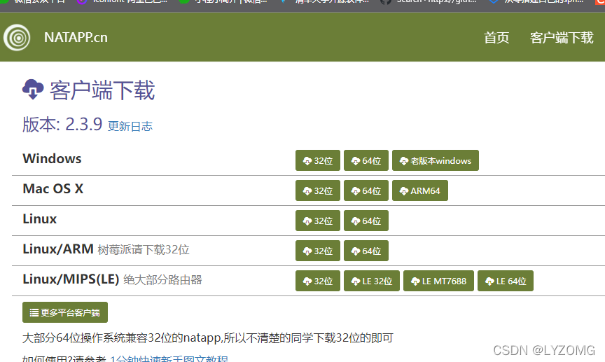Viewport: 605px width, 362px height.
Task: Open 更多平台客户端 list button
Action: (x=65, y=312)
